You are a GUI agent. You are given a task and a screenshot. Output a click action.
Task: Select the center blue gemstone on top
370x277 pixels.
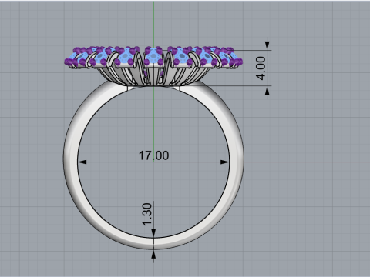[153, 55]
